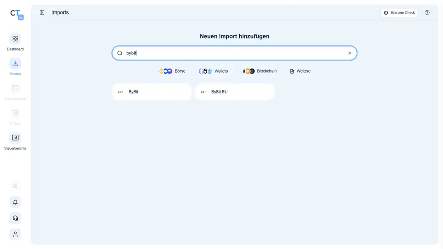
Task: Click the Bilanzen Check button
Action: pos(399,13)
